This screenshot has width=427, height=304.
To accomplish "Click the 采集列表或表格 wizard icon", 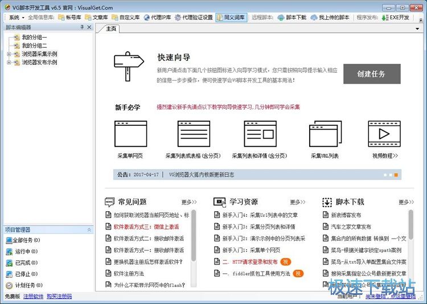I will (x=194, y=134).
